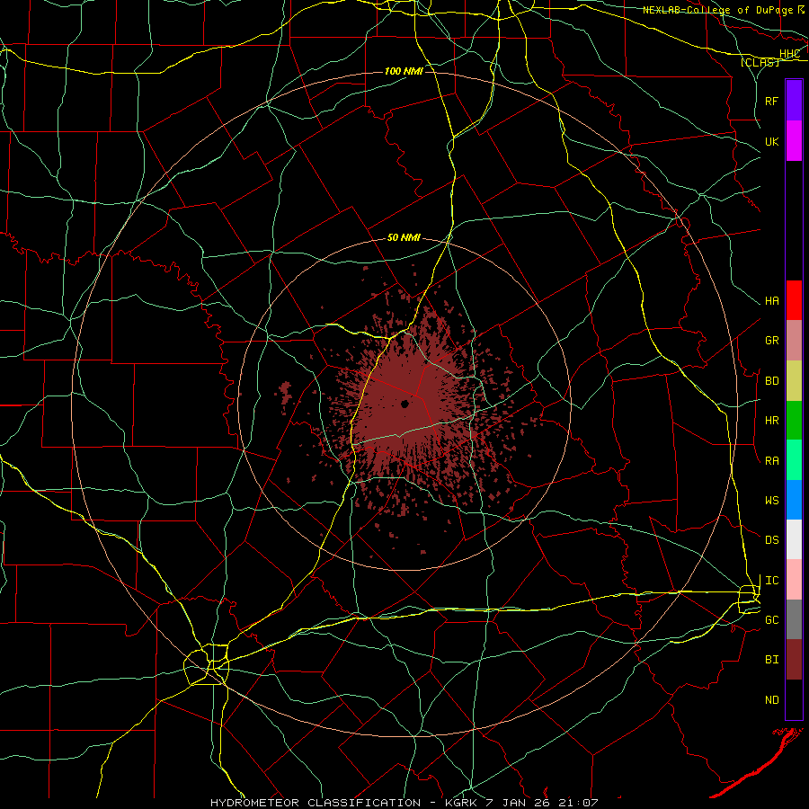809x809 pixels.
Task: Click the BI legend label
Action: [x=771, y=660]
